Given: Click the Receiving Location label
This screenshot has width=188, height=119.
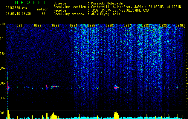Looking at the screenshot, I should (70, 7).
